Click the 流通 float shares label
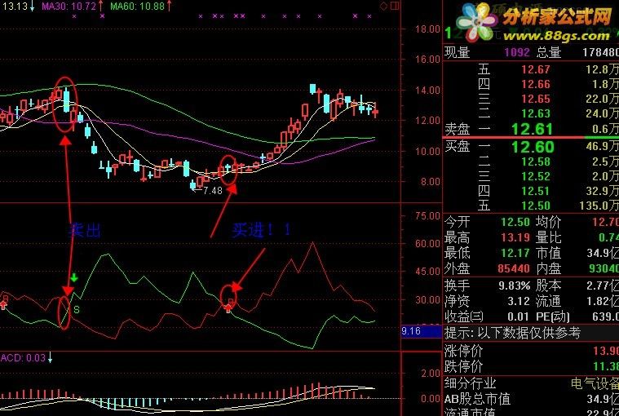 (x=549, y=301)
